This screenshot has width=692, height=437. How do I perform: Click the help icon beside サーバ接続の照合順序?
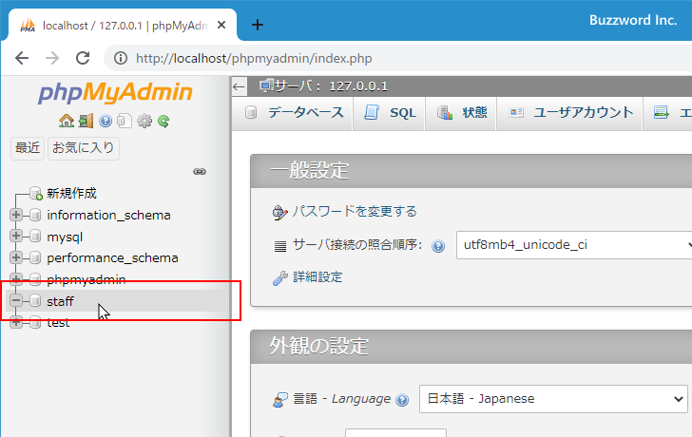point(438,246)
